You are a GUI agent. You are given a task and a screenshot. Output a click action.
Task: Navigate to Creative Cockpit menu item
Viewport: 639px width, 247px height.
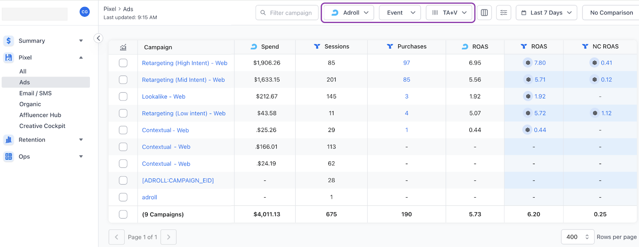(x=42, y=126)
